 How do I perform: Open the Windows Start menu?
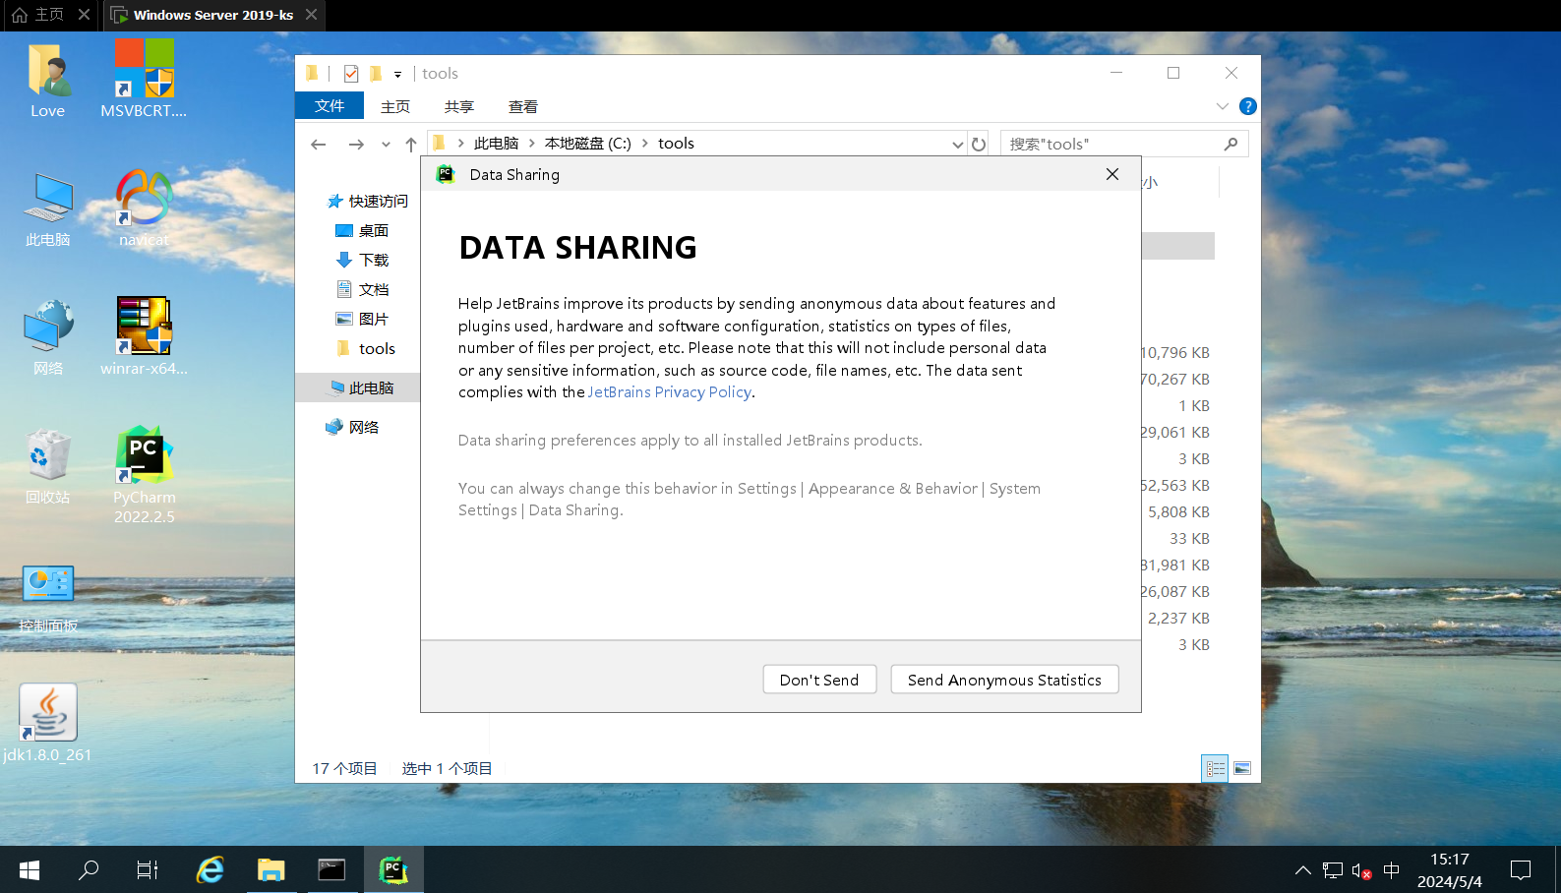click(x=30, y=869)
